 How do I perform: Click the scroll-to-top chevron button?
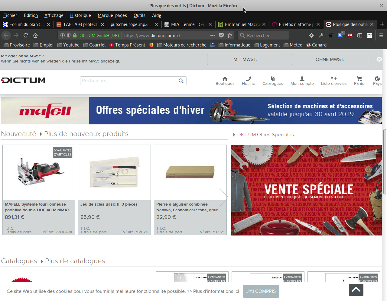(x=356, y=290)
